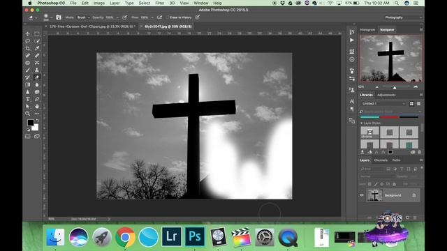Open the History panel icon

(352, 32)
